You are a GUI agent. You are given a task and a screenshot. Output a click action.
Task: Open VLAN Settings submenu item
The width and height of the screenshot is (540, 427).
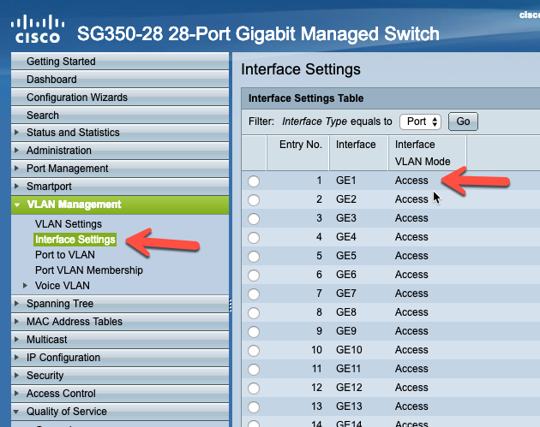pos(69,224)
